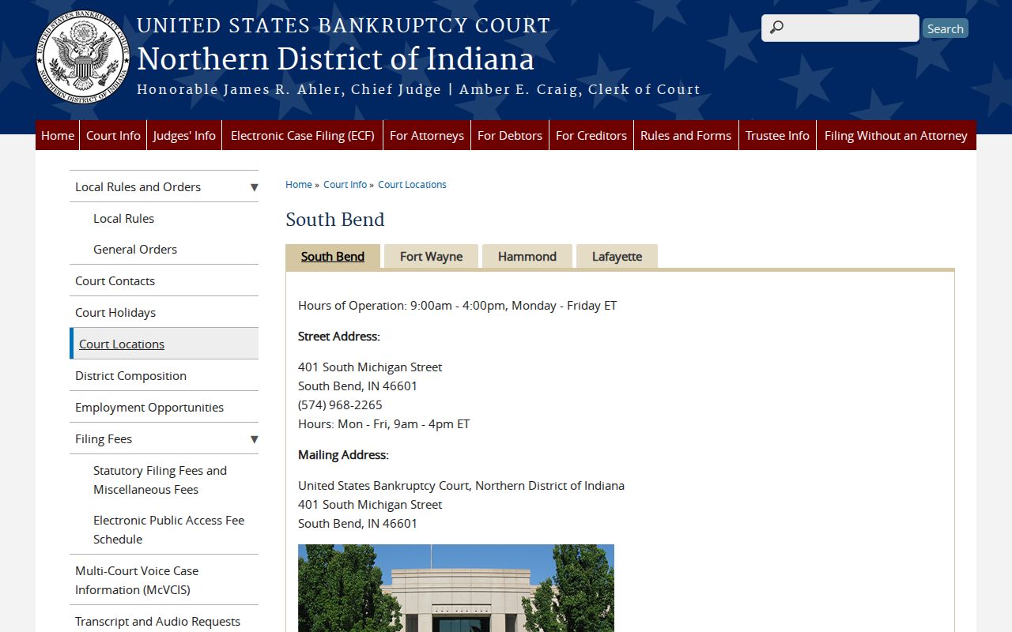This screenshot has height=632, width=1012.
Task: Open the For Creditors menu
Action: (591, 135)
